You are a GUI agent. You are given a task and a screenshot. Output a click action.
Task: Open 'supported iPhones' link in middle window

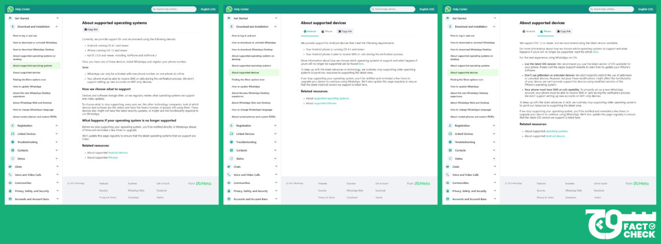click(325, 103)
